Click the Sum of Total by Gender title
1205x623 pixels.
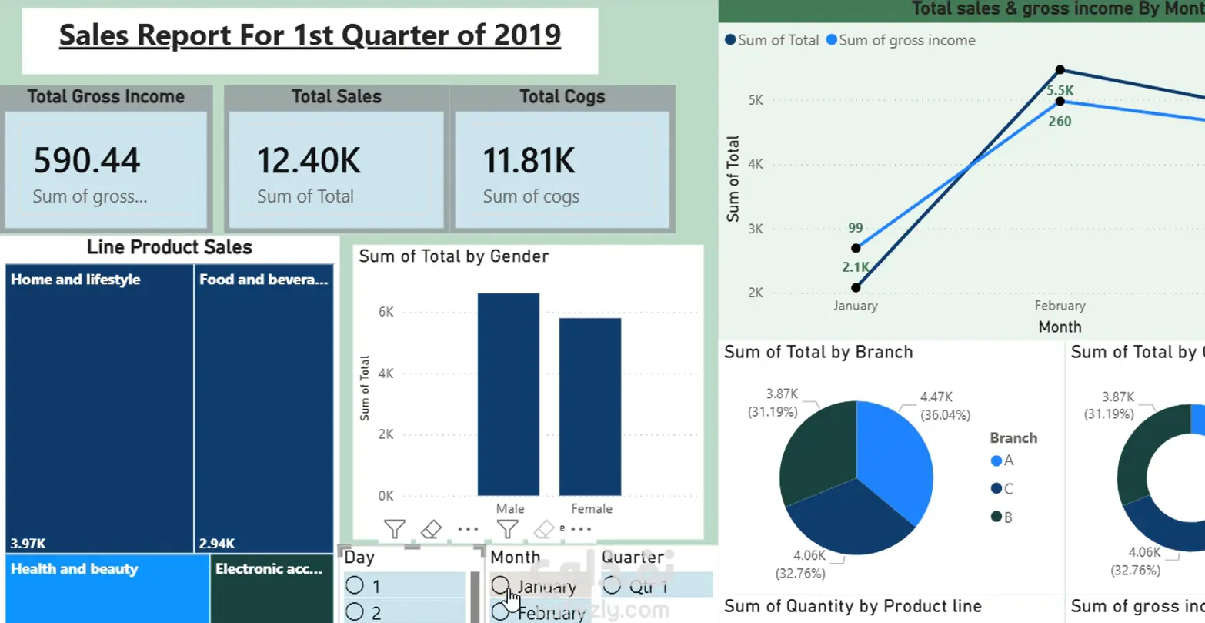tap(454, 256)
